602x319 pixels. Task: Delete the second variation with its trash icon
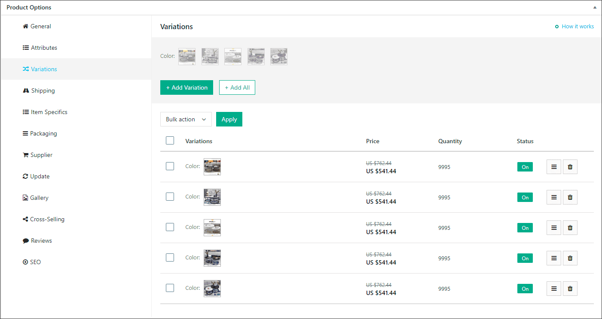[570, 197]
